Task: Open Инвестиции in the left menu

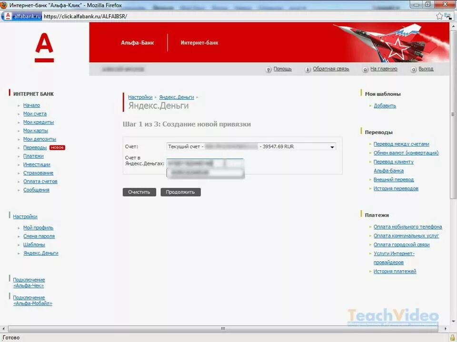Action: coord(37,164)
